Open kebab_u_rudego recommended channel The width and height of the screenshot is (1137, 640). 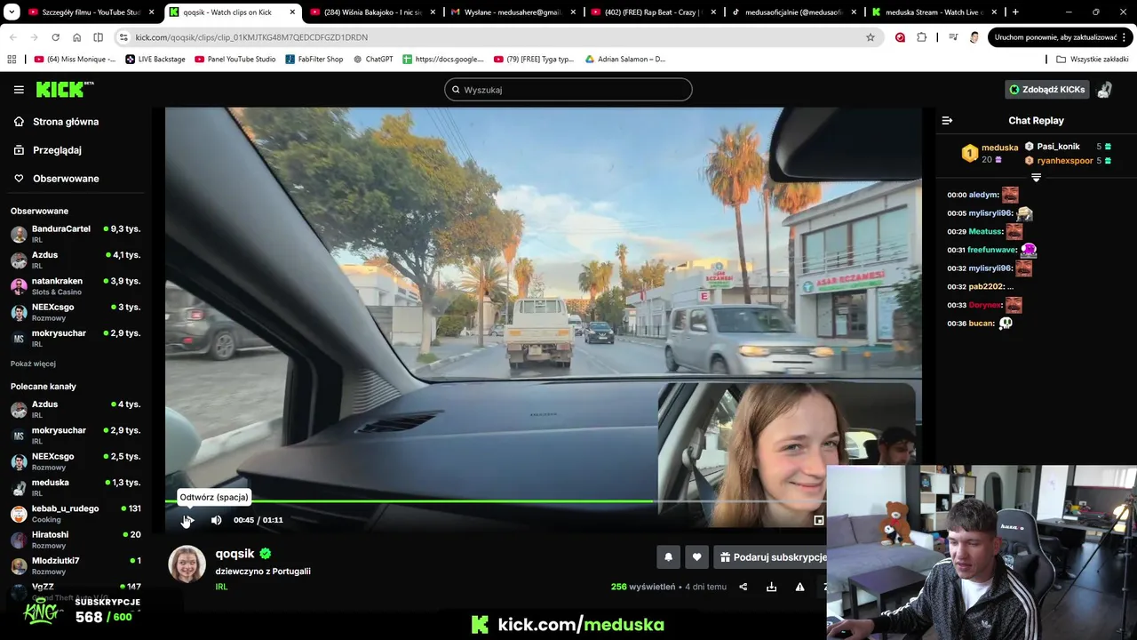(x=76, y=514)
